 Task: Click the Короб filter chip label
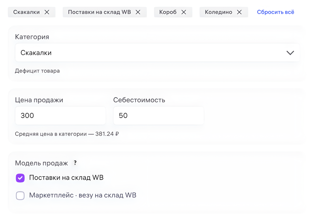(168, 12)
